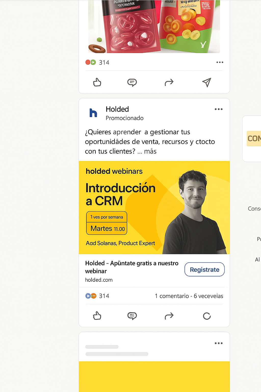261x392 pixels.
Task: Click the 314 count on gummy candy post
Action: pos(104,63)
